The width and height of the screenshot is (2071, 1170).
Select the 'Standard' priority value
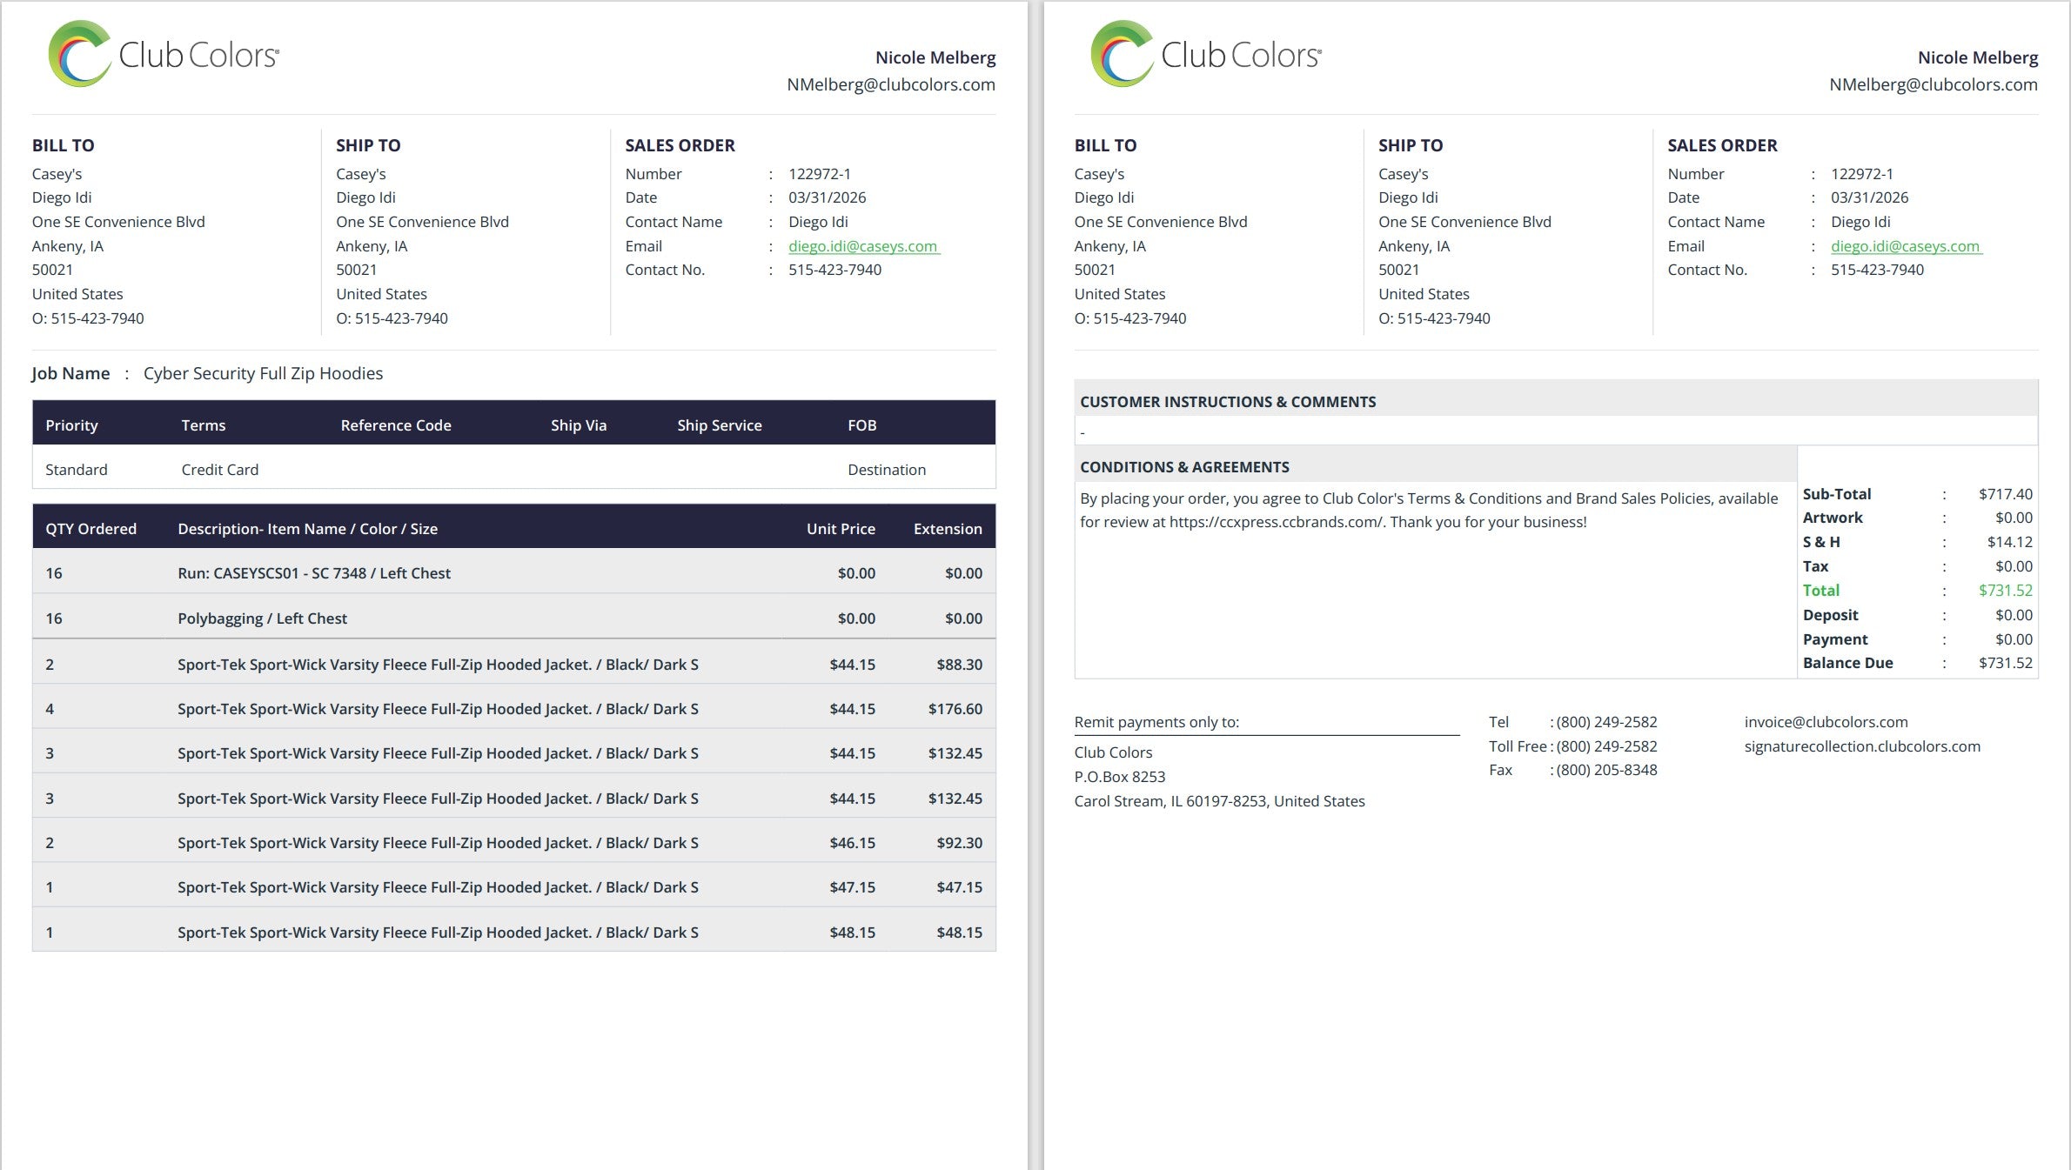77,470
